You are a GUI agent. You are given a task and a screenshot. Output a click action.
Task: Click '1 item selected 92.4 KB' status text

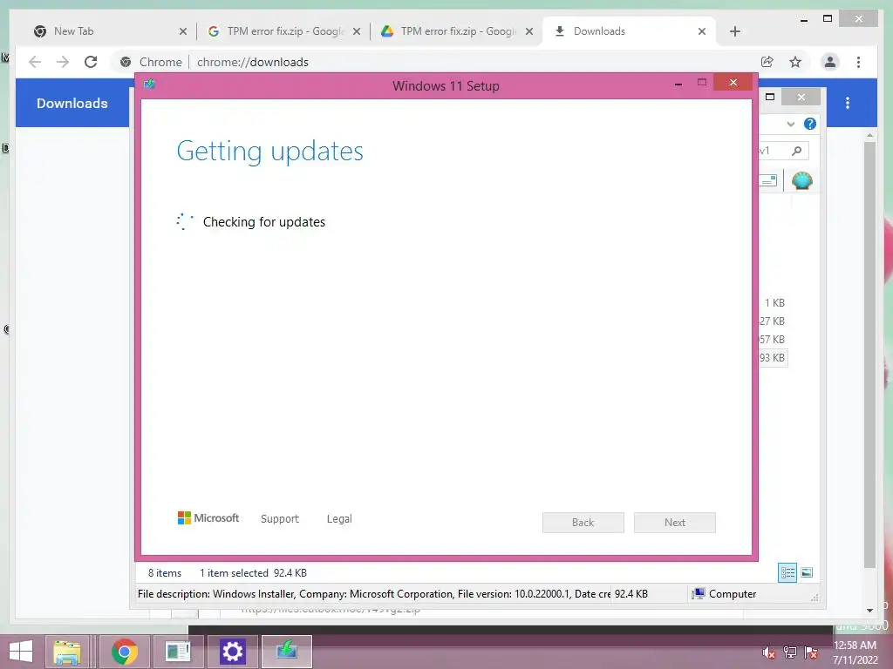click(x=253, y=573)
